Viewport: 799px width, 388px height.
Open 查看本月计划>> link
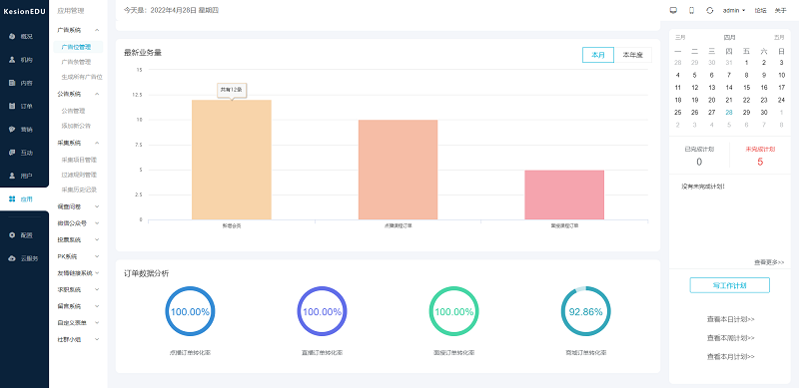[730, 357]
